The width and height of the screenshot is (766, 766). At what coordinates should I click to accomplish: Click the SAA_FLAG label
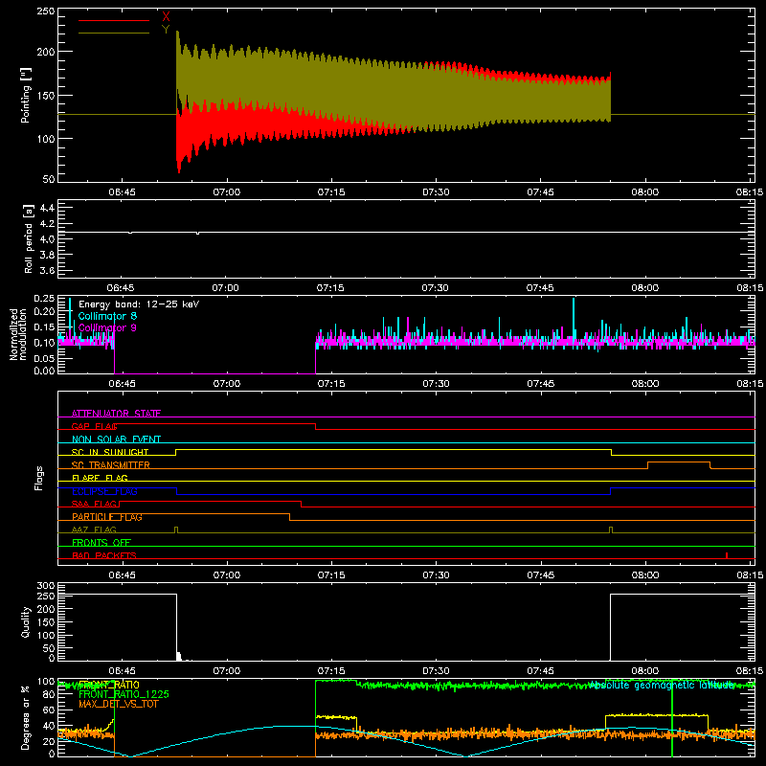pos(94,504)
